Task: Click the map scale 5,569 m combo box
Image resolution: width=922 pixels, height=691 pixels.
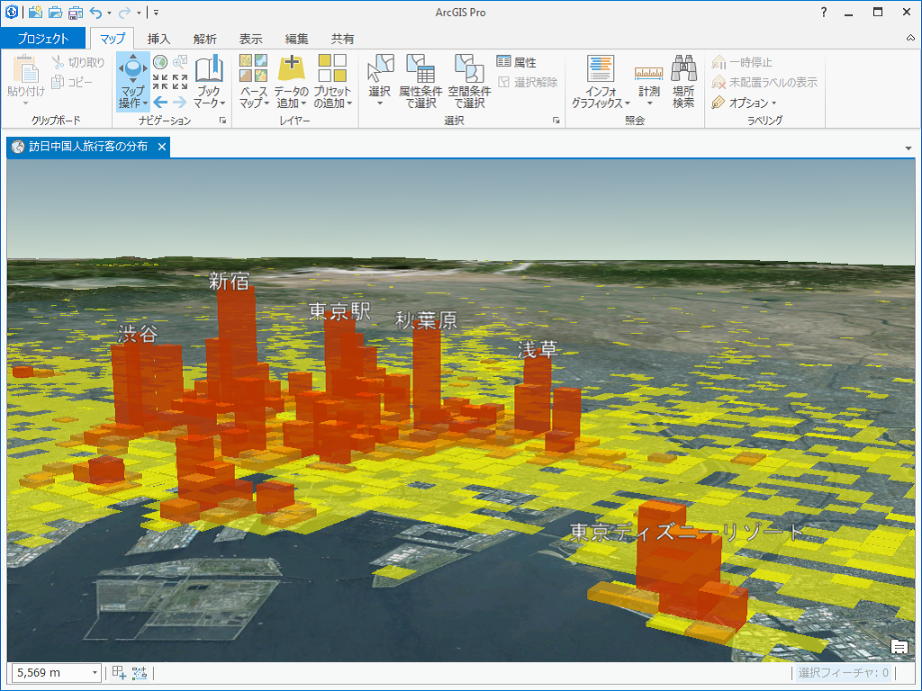Action: [56, 673]
